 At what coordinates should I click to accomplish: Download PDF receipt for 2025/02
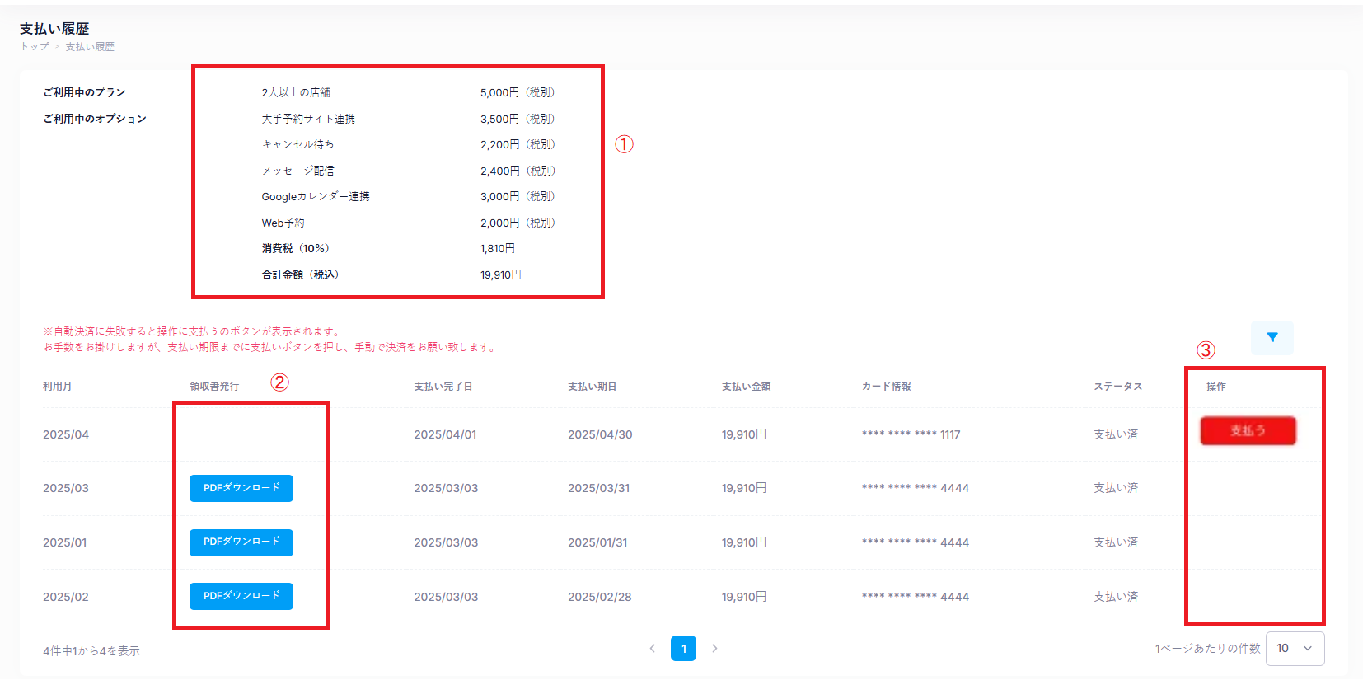[x=241, y=596]
